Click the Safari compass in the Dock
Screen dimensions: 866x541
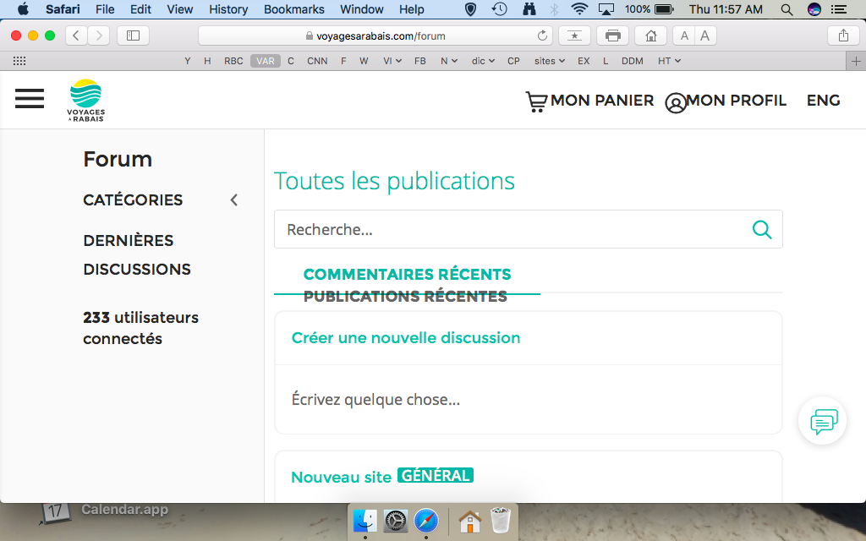pyautogui.click(x=426, y=521)
